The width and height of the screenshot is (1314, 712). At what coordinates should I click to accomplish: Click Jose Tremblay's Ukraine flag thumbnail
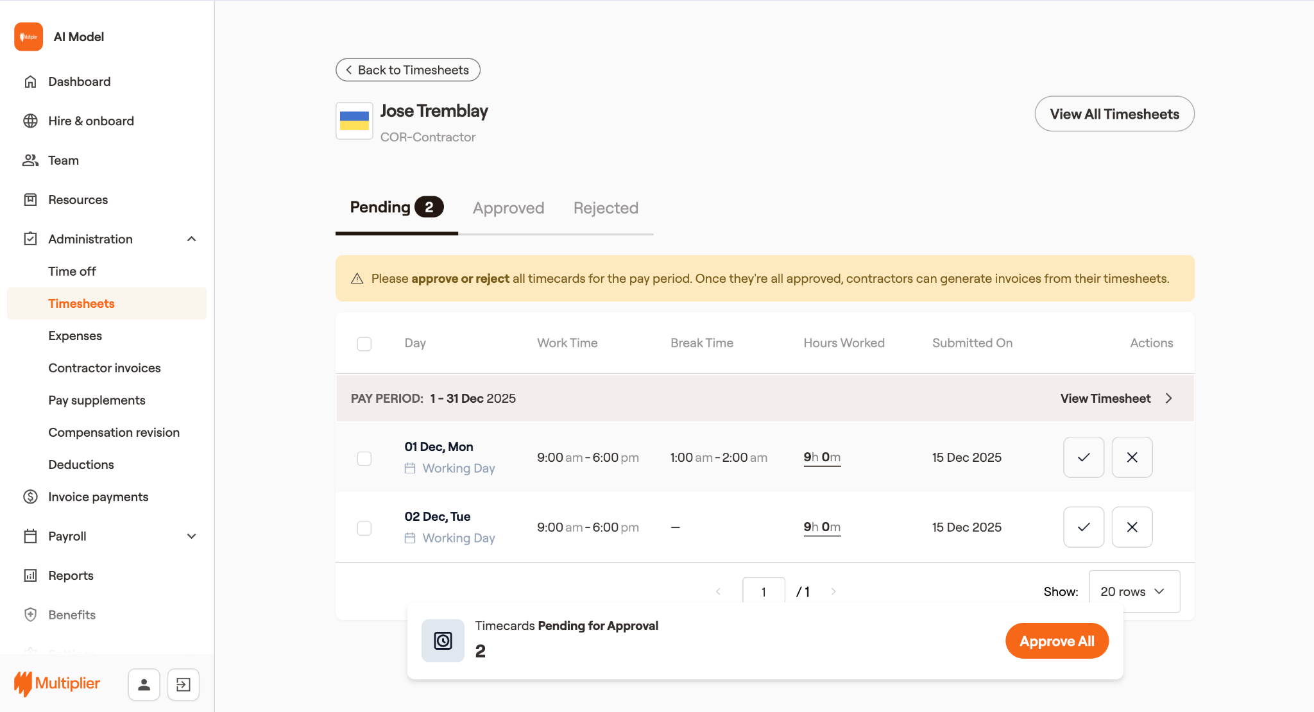[x=354, y=121]
